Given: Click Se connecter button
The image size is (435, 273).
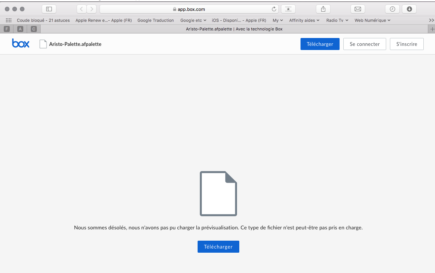Looking at the screenshot, I should [x=364, y=44].
